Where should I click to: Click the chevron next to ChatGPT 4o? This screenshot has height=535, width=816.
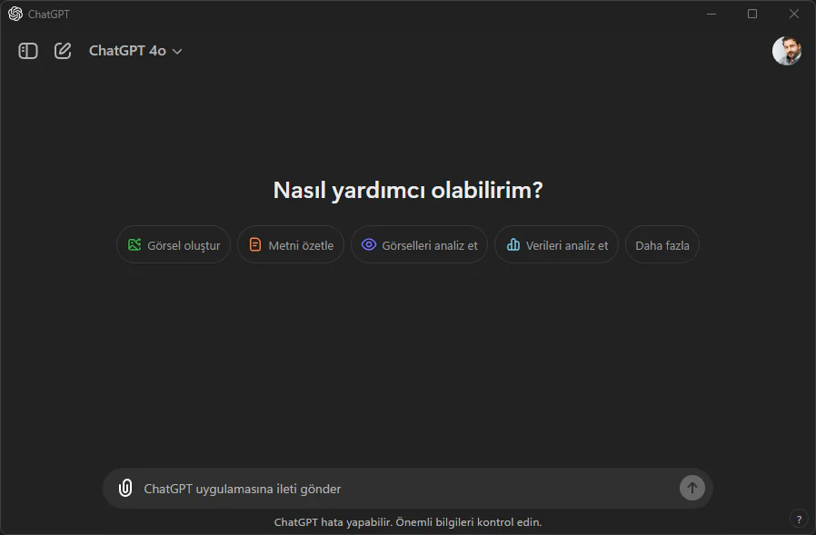click(175, 52)
